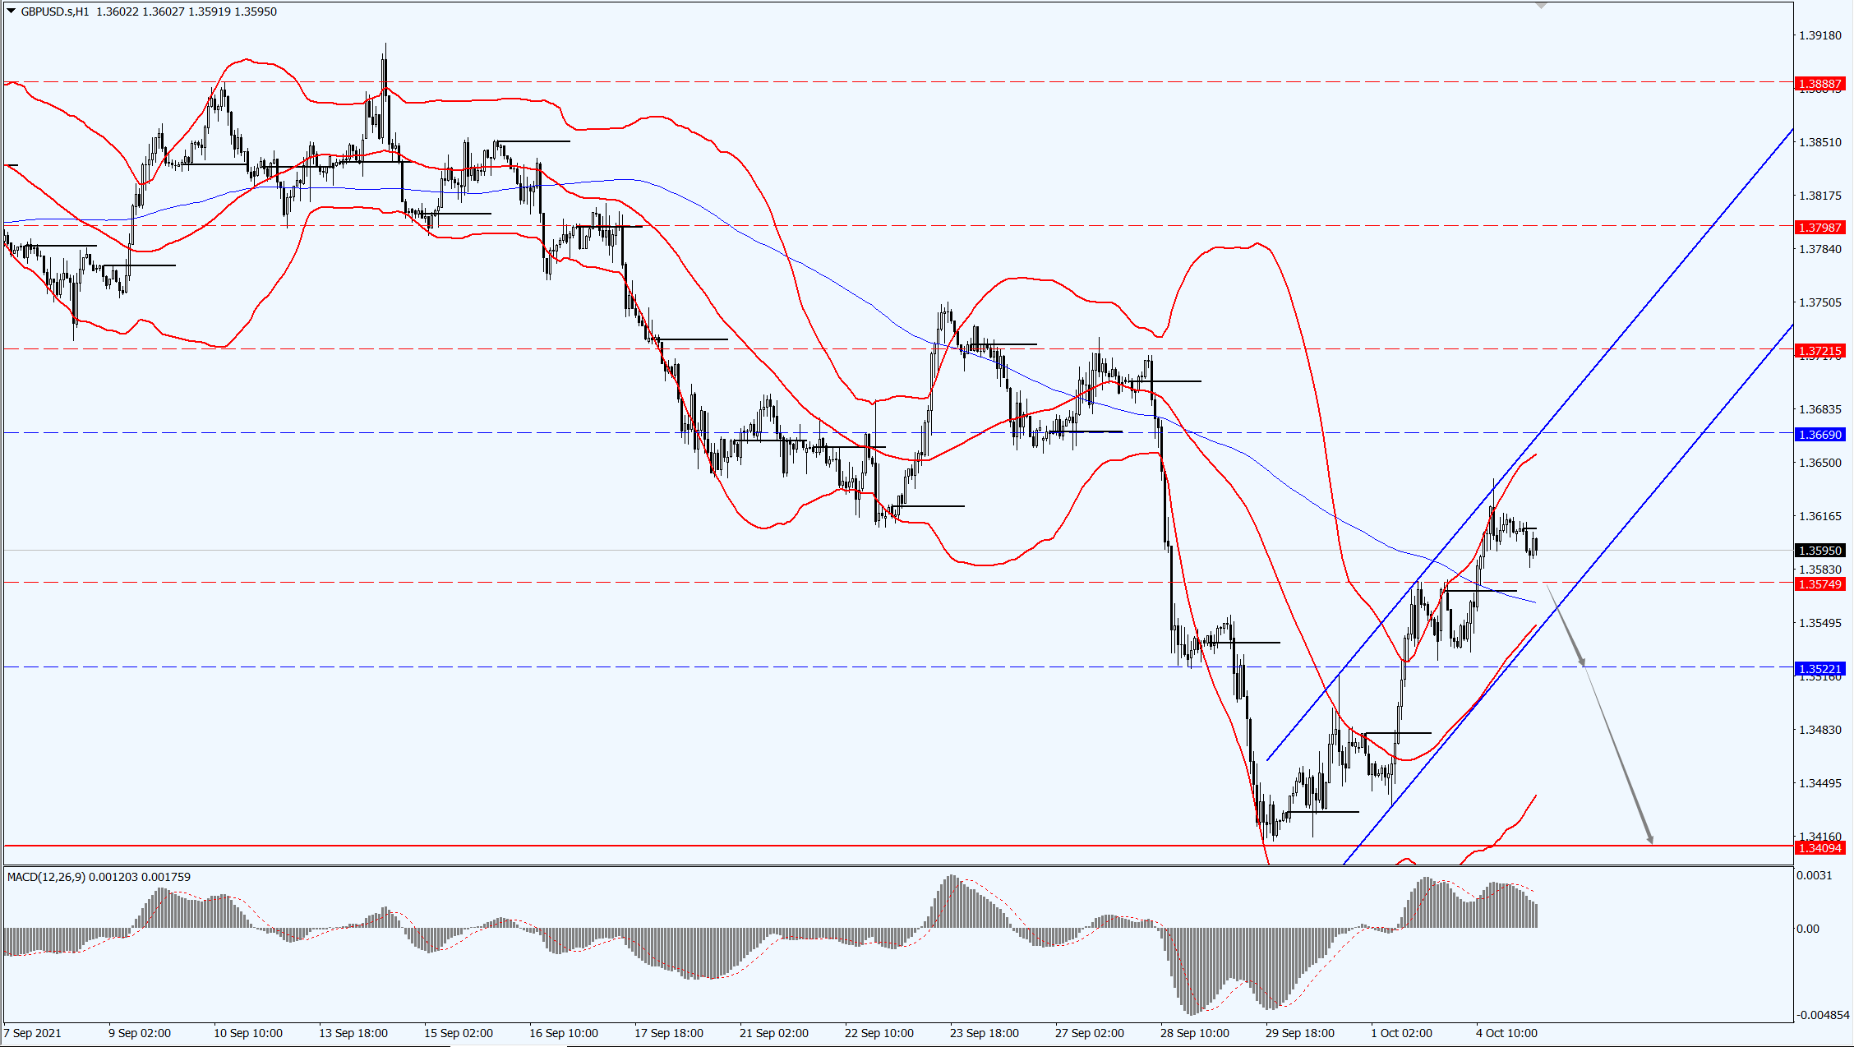This screenshot has width=1854, height=1047.
Task: Select the red 1.38887 price level label
Action: coord(1820,84)
